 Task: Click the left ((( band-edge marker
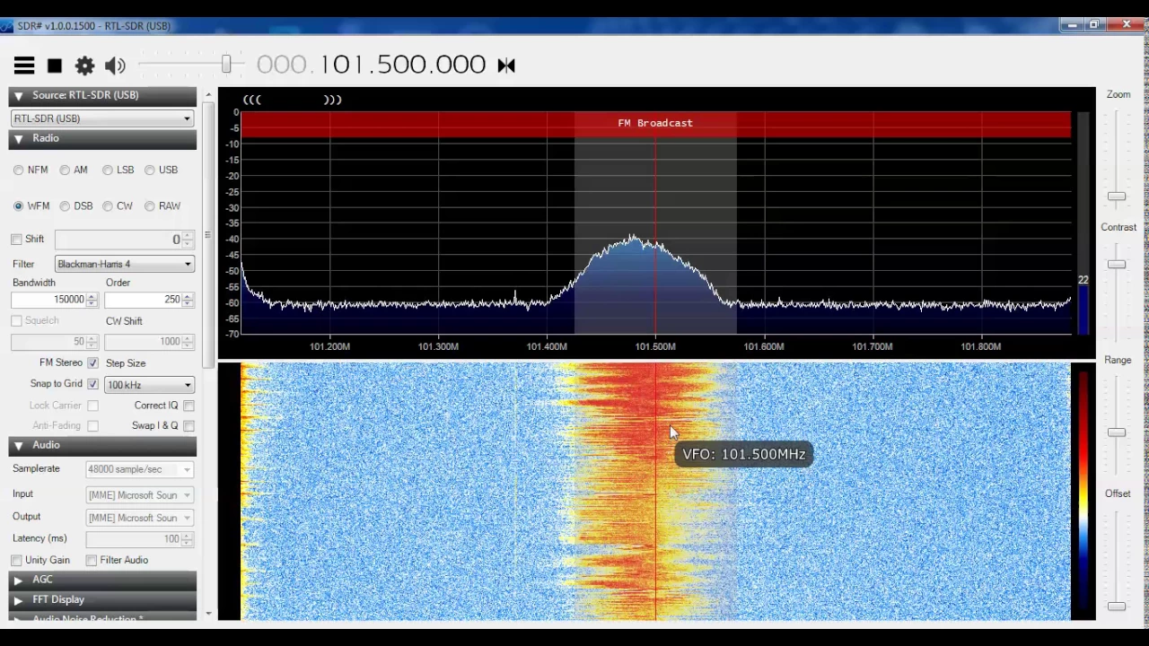[252, 100]
